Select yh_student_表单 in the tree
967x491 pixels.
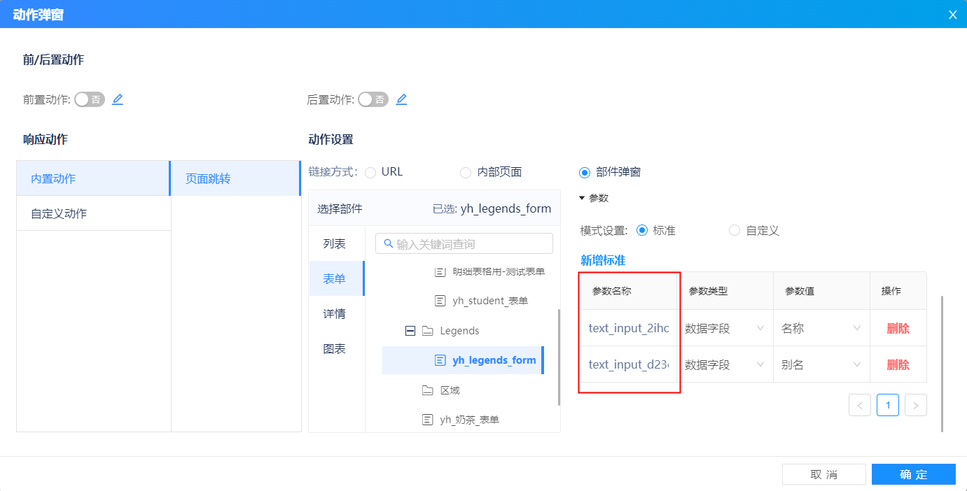[x=489, y=301]
